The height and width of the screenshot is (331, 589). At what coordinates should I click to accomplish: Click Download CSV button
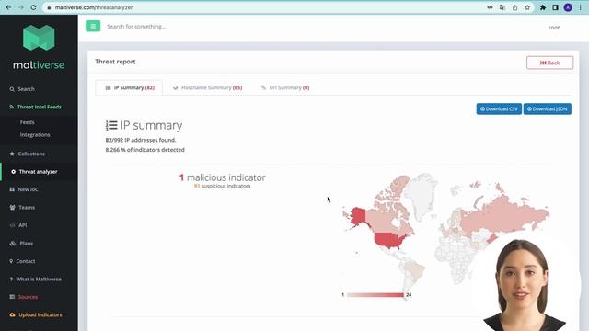coord(499,108)
